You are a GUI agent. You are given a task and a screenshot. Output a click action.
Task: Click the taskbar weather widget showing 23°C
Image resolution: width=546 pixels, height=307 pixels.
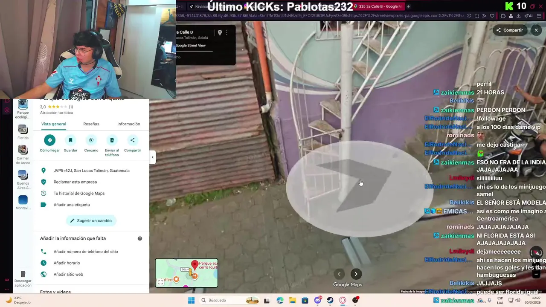coord(19,300)
